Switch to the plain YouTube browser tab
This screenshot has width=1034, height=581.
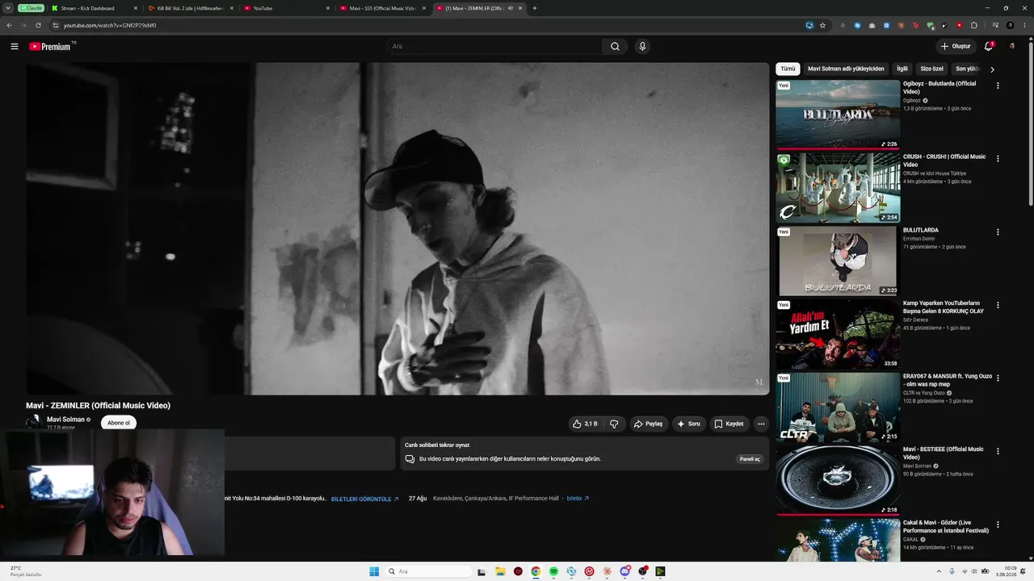[286, 8]
